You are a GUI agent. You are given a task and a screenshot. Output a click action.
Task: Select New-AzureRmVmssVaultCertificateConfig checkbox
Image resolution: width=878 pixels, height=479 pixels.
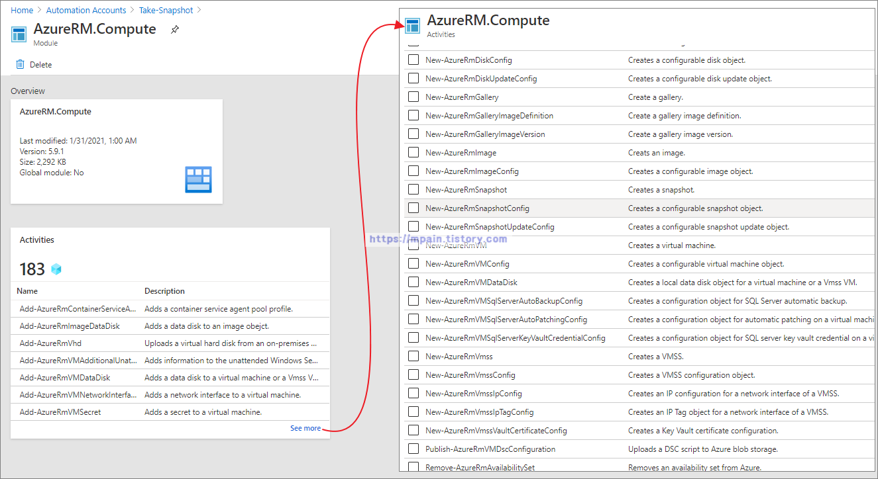(x=413, y=430)
